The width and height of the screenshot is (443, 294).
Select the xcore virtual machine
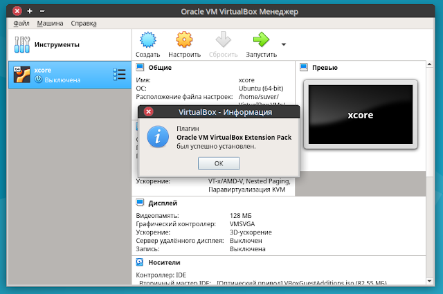70,75
